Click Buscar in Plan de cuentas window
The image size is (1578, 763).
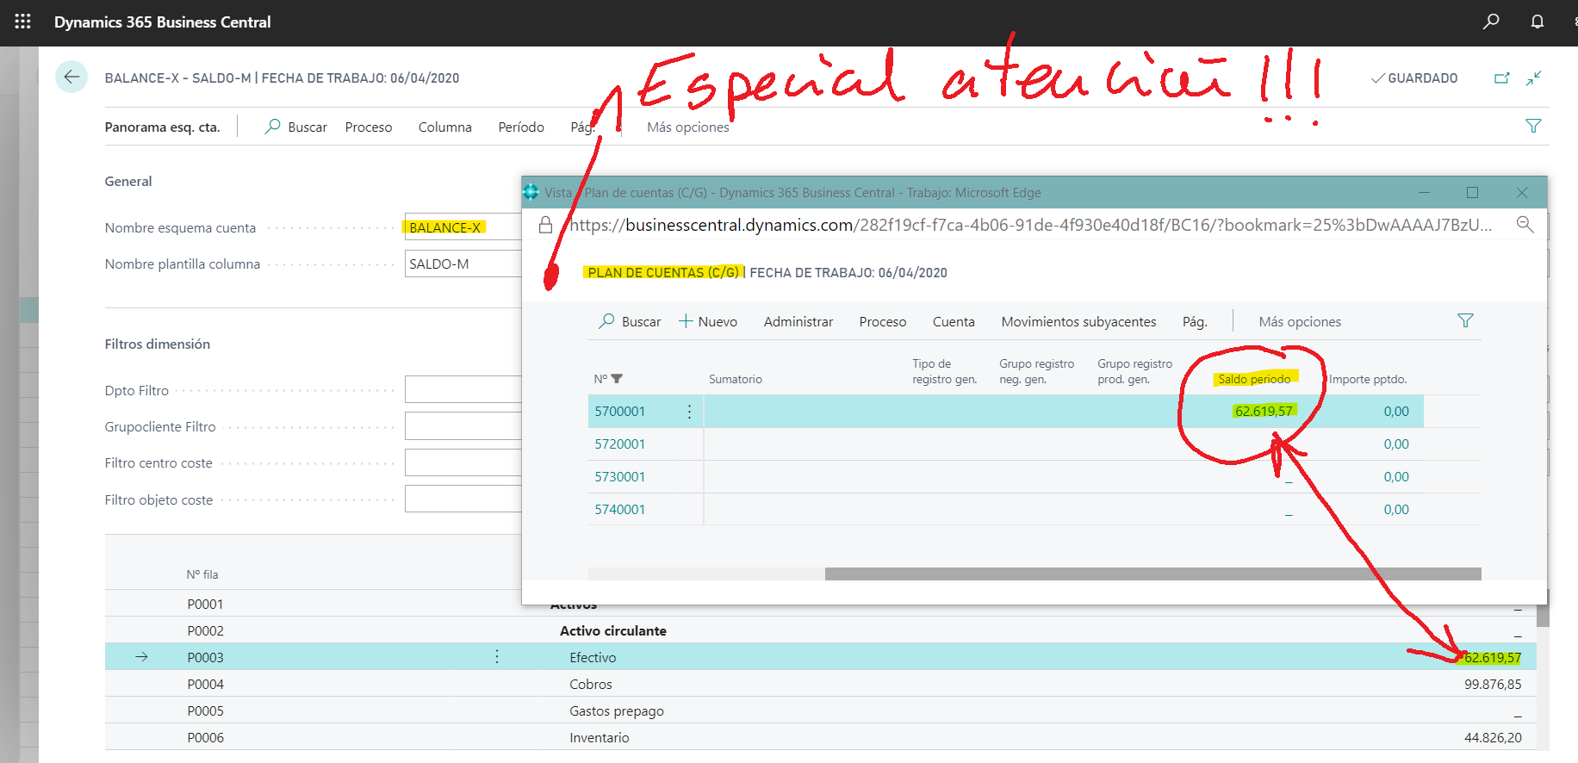(x=630, y=321)
